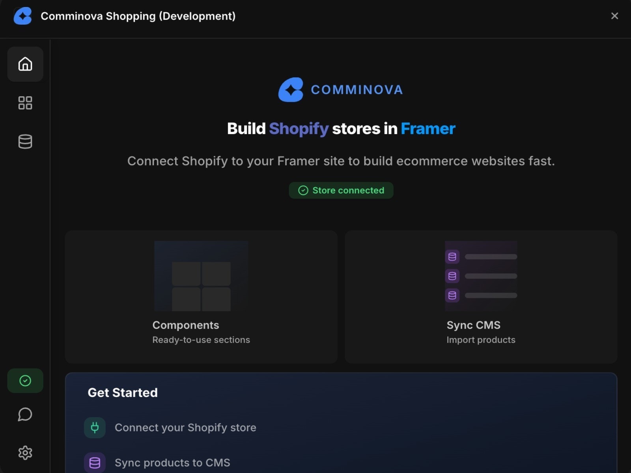Open settings via the gear icon

[x=25, y=453]
